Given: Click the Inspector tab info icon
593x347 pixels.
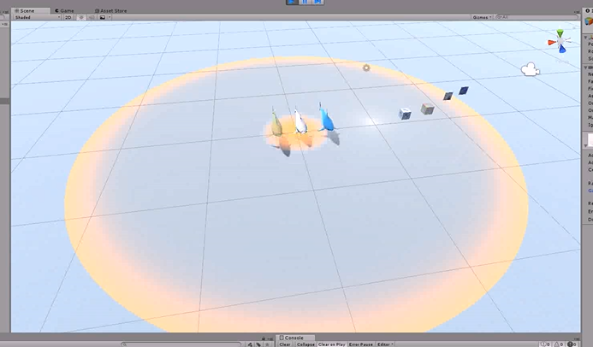Looking at the screenshot, I should [587, 10].
